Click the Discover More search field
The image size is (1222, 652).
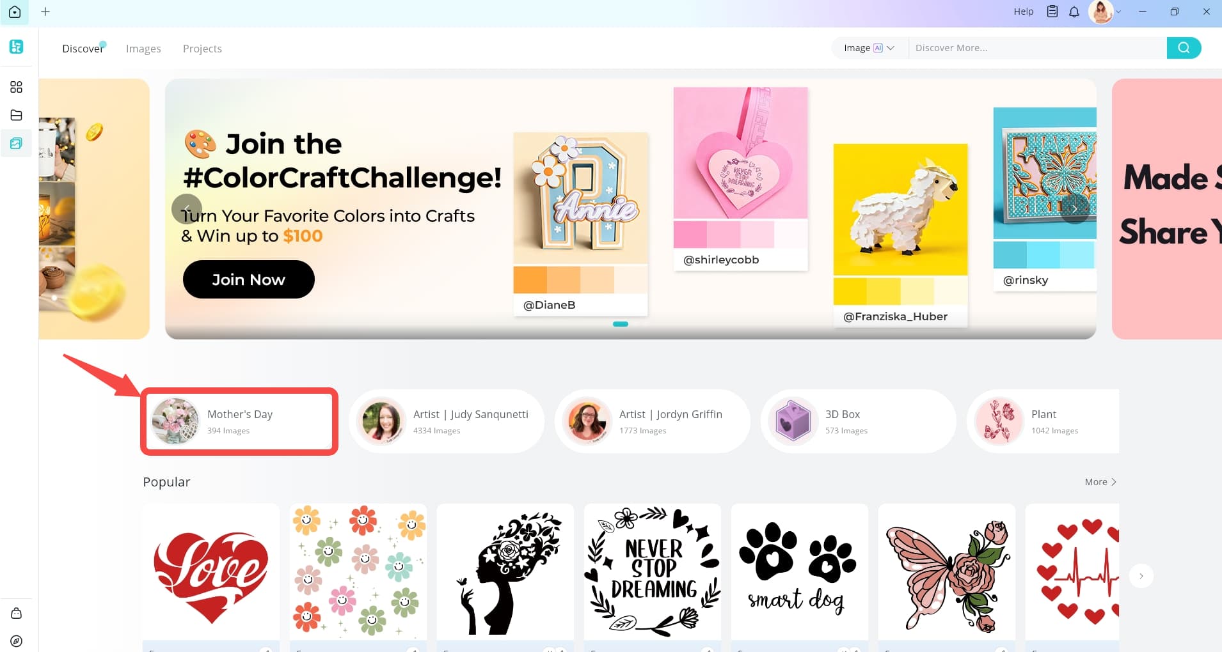click(x=1038, y=48)
